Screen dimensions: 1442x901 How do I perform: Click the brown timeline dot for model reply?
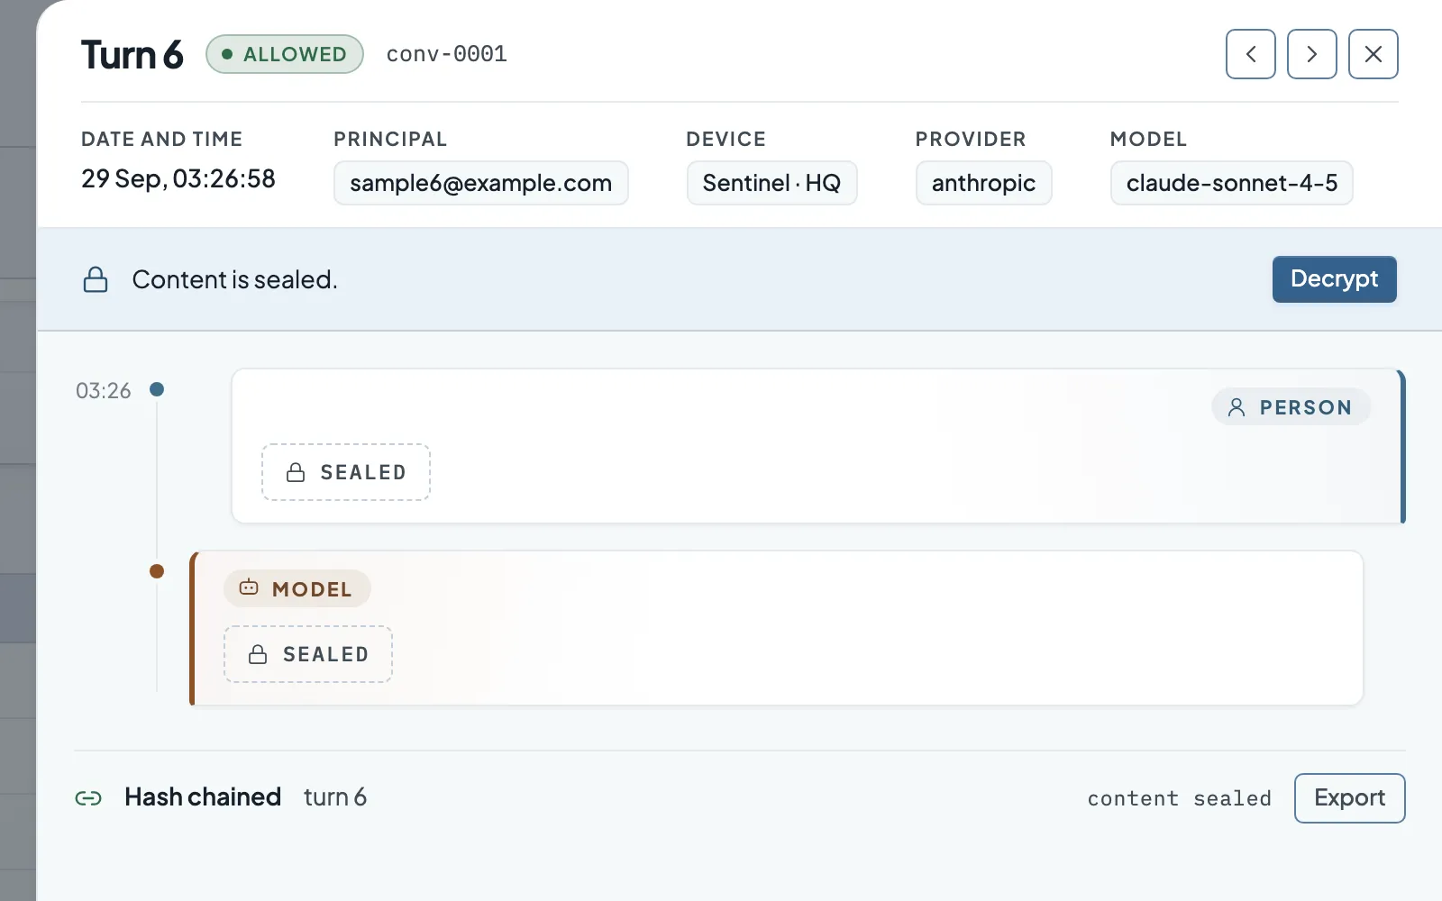(157, 571)
